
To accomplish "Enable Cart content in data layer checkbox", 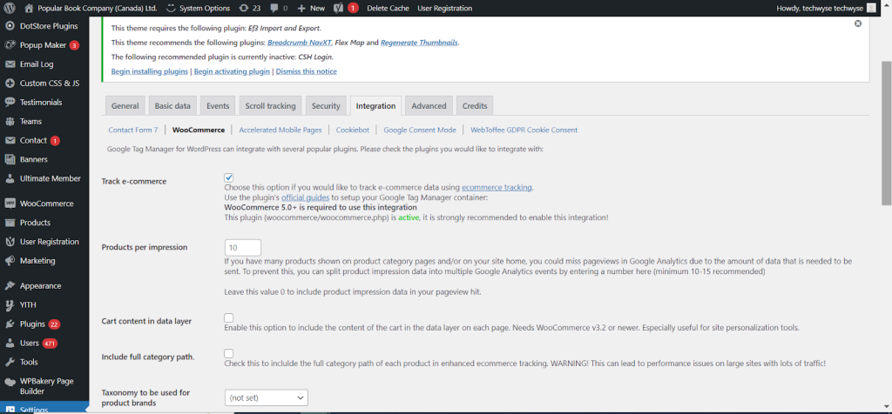I will click(x=229, y=318).
